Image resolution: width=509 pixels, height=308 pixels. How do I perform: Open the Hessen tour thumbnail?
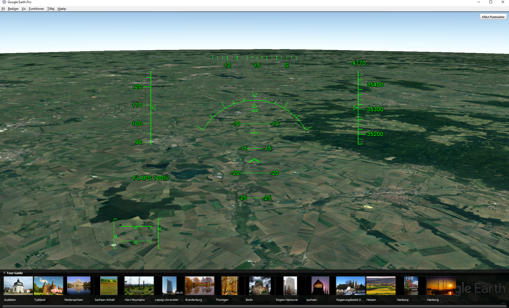click(x=381, y=286)
